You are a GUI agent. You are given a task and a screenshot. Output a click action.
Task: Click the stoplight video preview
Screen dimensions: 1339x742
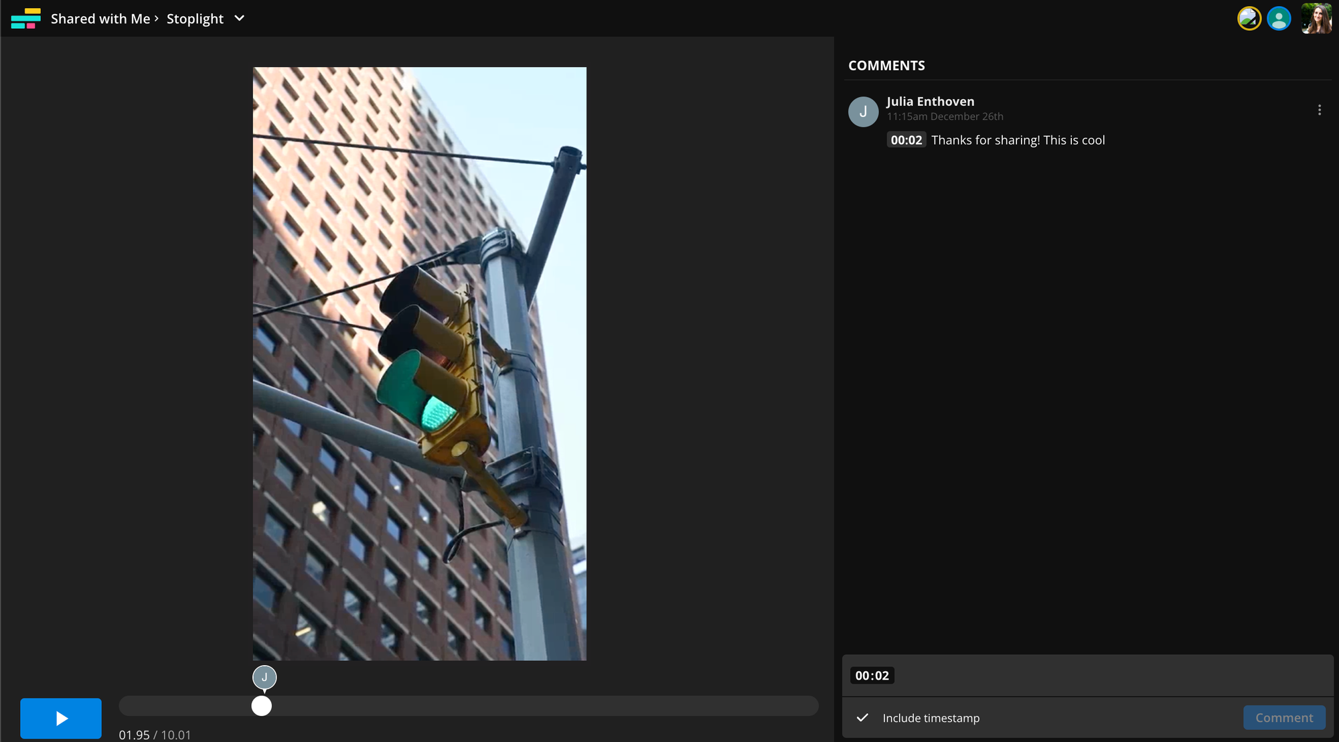pyautogui.click(x=419, y=363)
